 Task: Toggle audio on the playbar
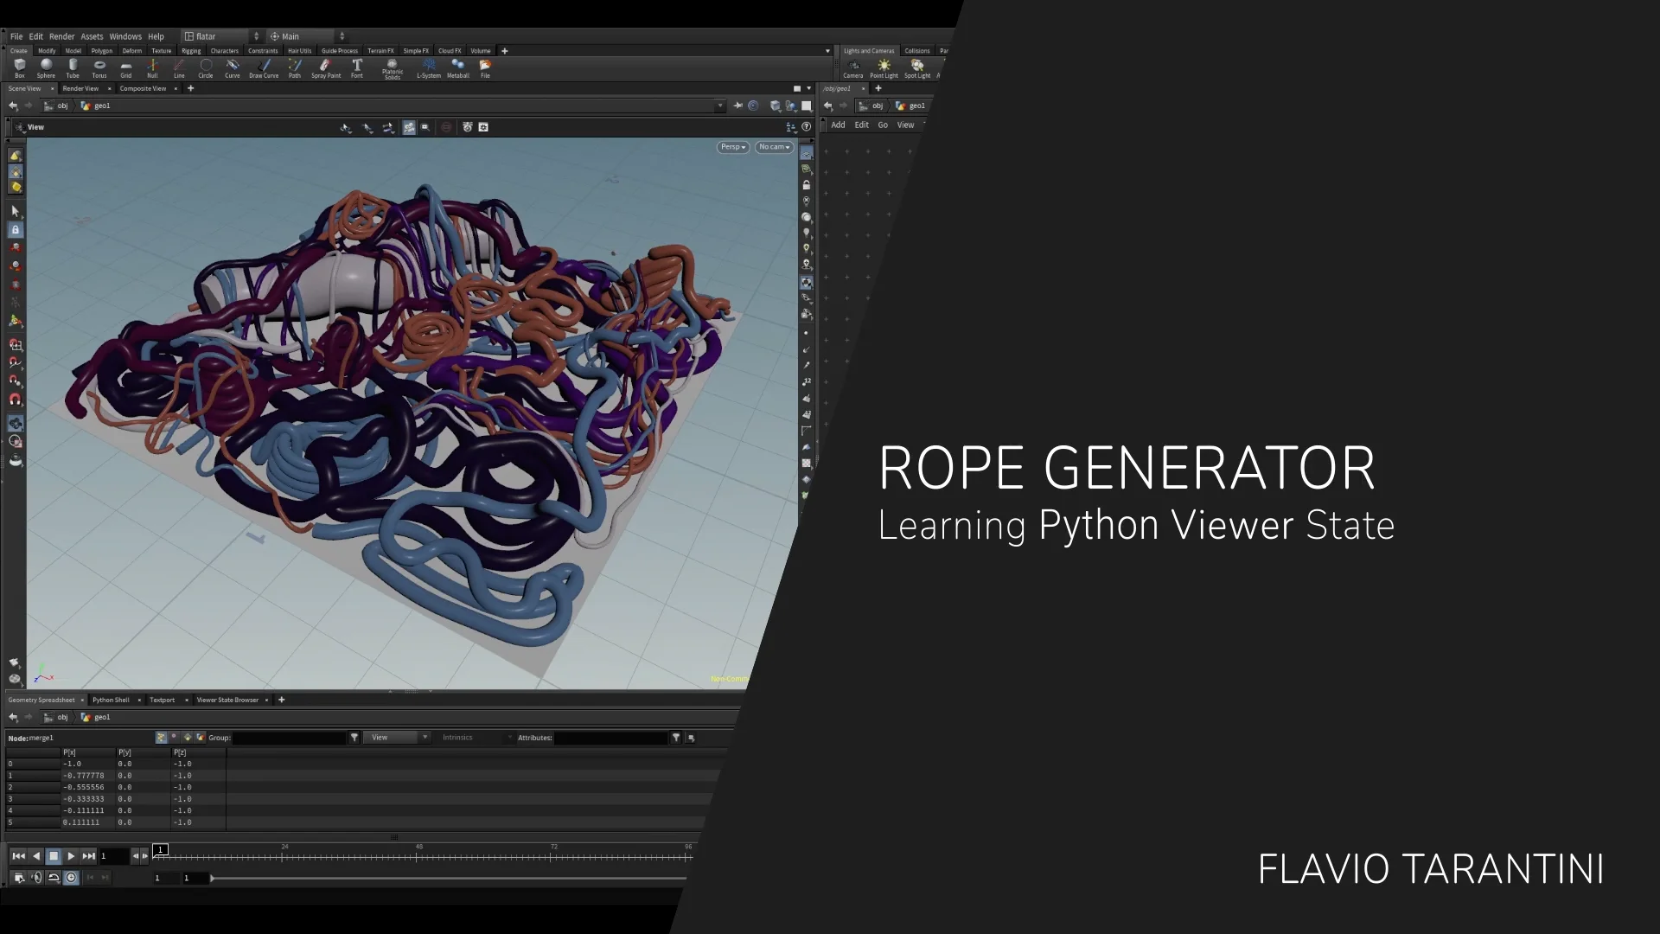36,877
